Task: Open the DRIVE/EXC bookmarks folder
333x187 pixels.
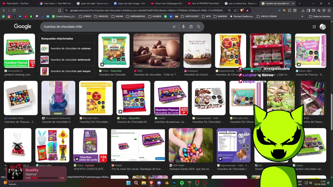Action: tap(101, 16)
